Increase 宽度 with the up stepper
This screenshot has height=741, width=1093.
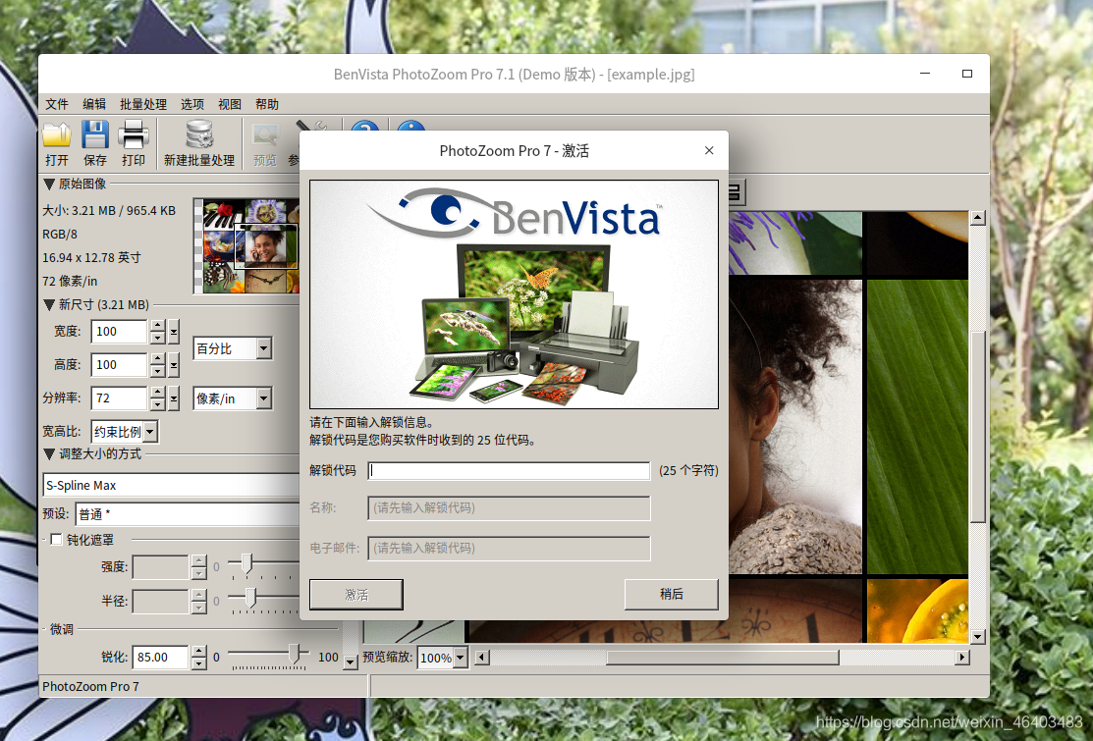coord(157,325)
